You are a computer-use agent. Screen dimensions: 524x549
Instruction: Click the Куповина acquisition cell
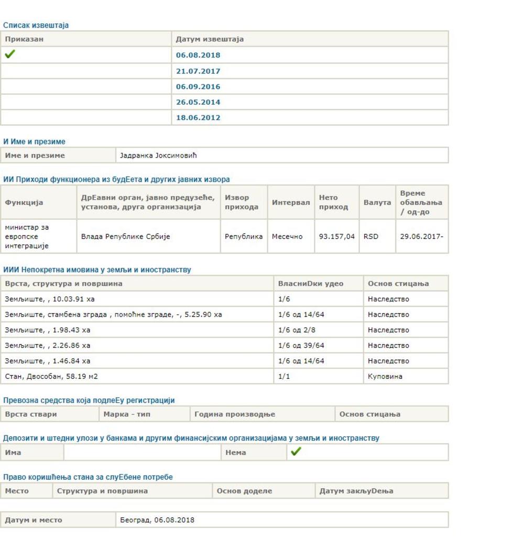[385, 377]
